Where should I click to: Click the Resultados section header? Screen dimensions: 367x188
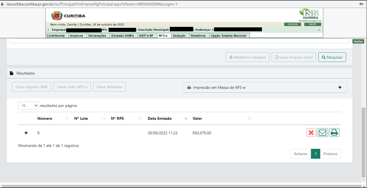(180, 73)
